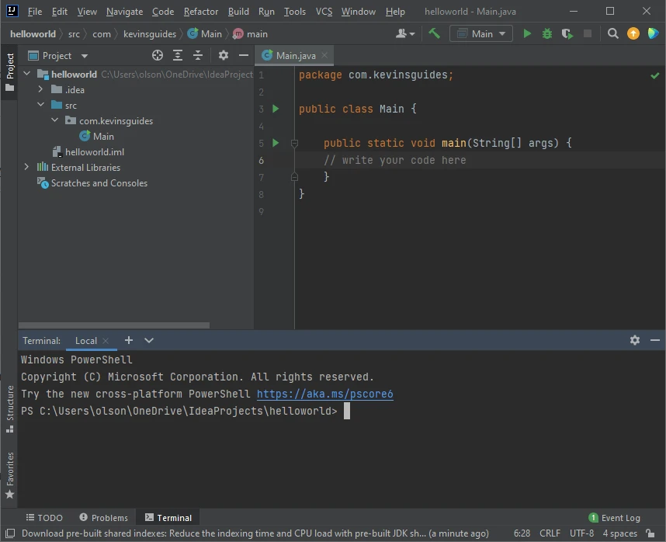Click Collapse All icon in Project panel
The height and width of the screenshot is (542, 666).
click(x=197, y=55)
